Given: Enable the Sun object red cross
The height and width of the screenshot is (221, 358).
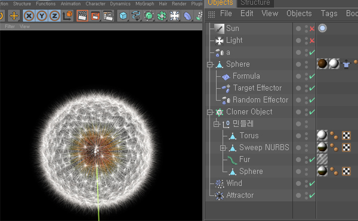Looking at the screenshot, I should [312, 29].
